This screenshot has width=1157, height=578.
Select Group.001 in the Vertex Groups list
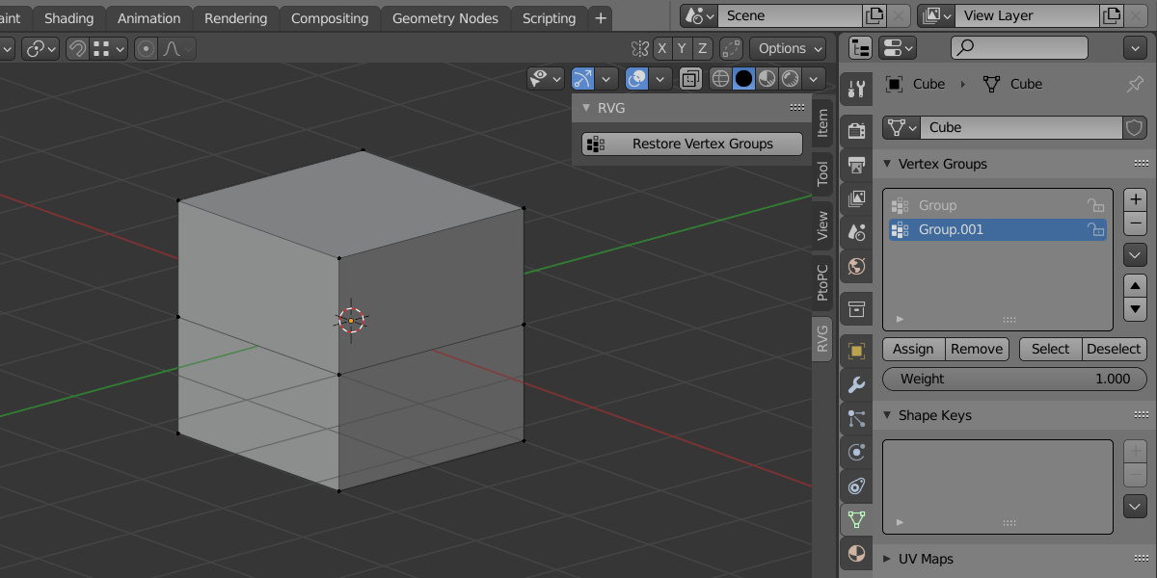pos(964,229)
